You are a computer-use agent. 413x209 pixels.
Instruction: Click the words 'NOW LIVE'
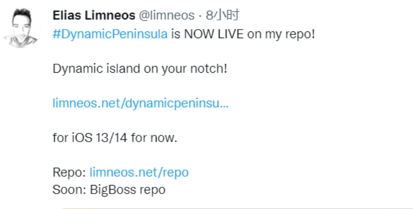[213, 35]
